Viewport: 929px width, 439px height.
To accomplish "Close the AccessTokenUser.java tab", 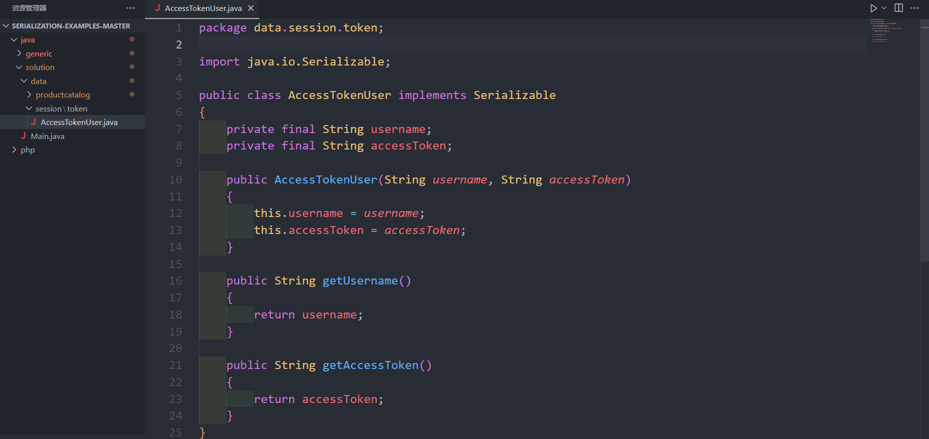I will pyautogui.click(x=251, y=8).
